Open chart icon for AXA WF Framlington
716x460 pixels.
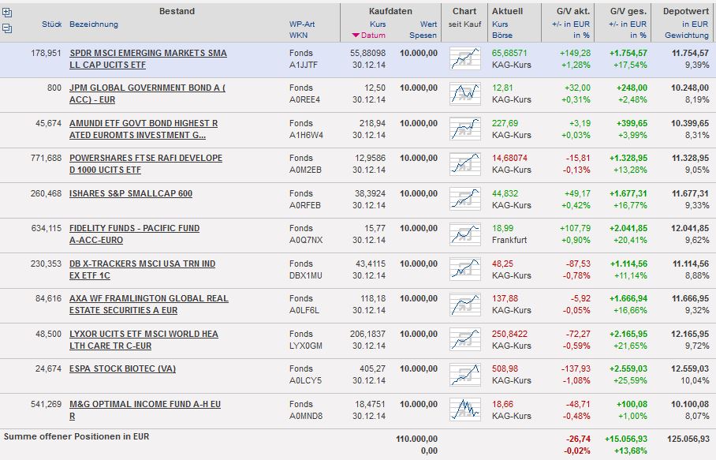(464, 304)
